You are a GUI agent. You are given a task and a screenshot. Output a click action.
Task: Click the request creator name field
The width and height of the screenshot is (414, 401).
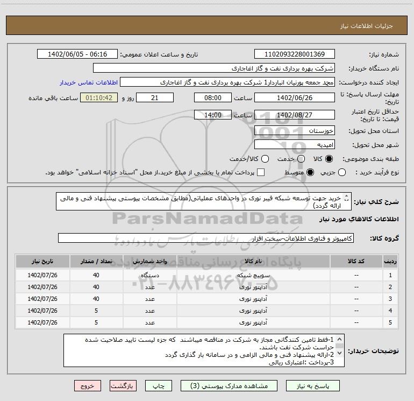[227, 82]
